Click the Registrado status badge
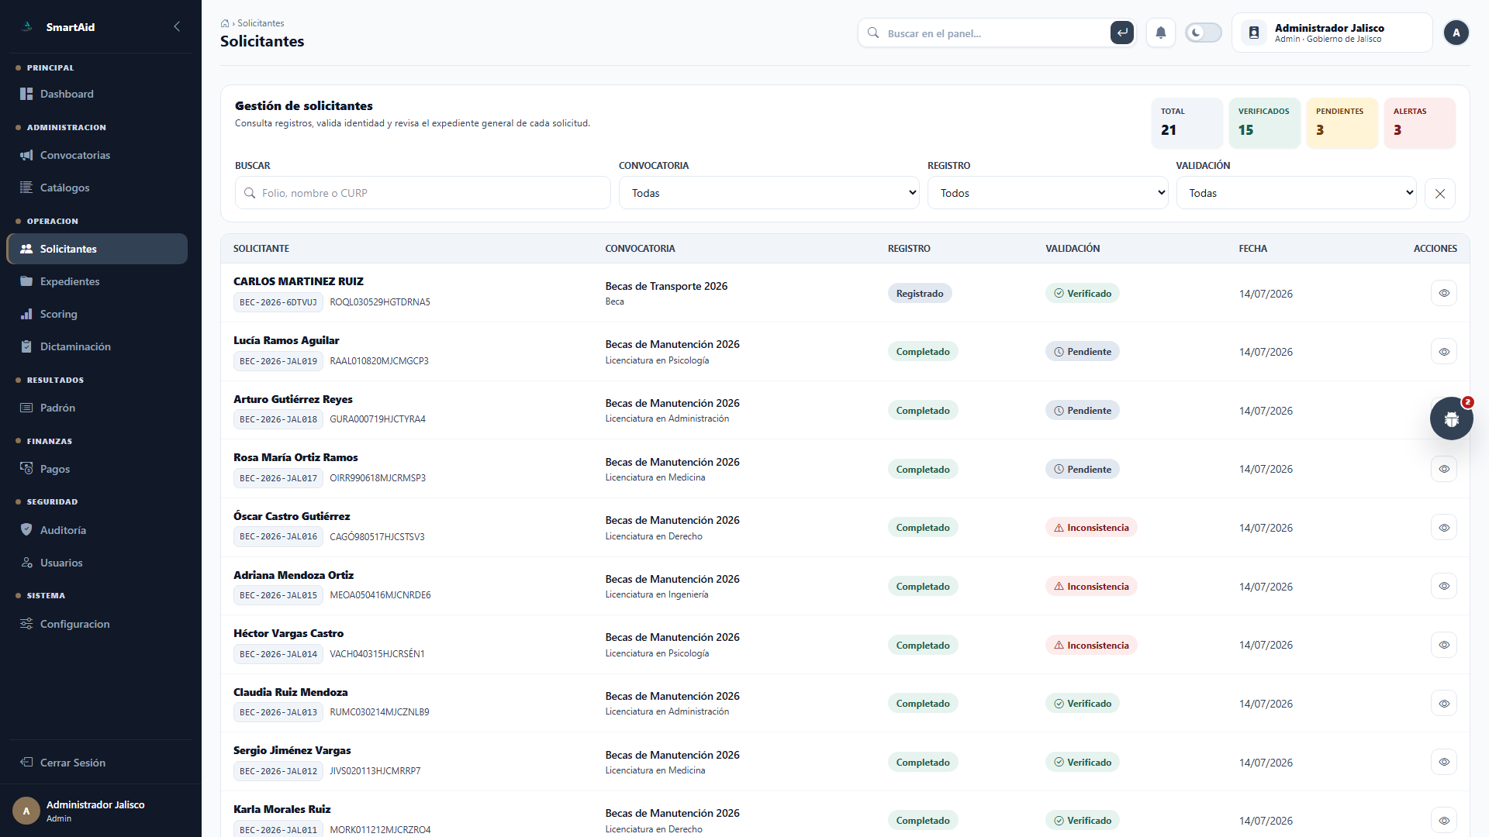The height and width of the screenshot is (837, 1489). click(920, 293)
